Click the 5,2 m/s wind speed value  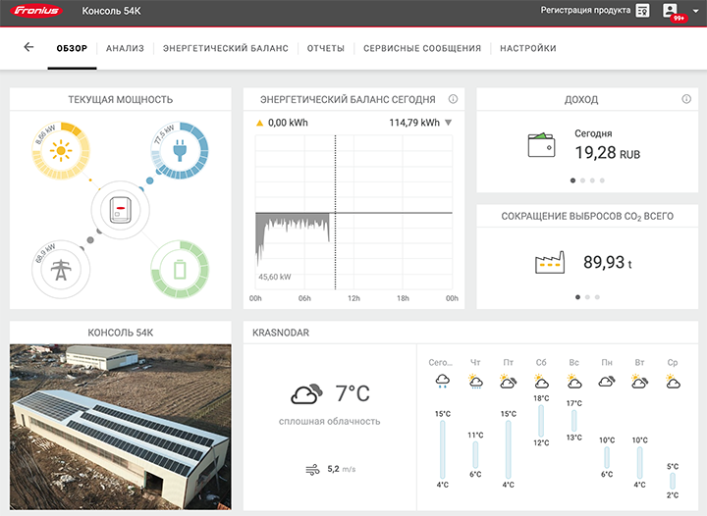(342, 469)
